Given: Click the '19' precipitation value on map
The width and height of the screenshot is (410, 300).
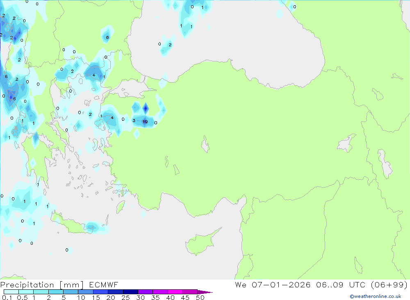Looking at the screenshot, I should click(x=145, y=122).
